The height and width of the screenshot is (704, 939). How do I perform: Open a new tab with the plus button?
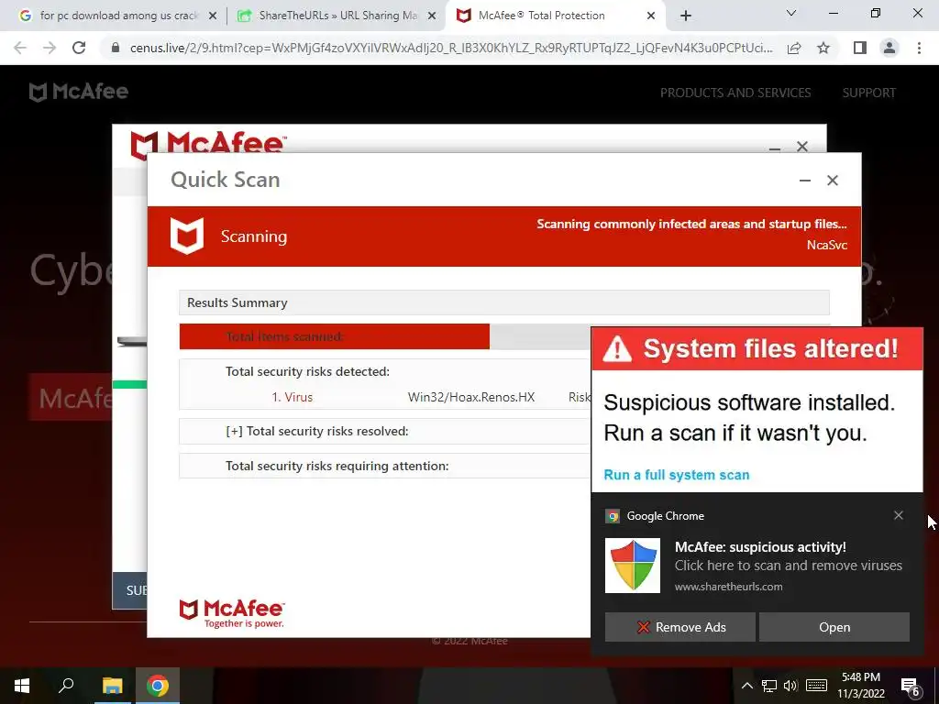(686, 16)
